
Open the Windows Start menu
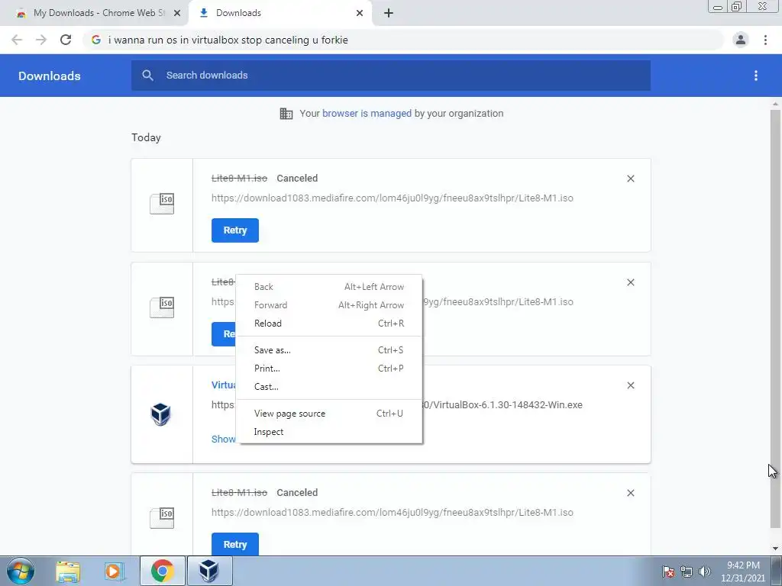pyautogui.click(x=21, y=571)
